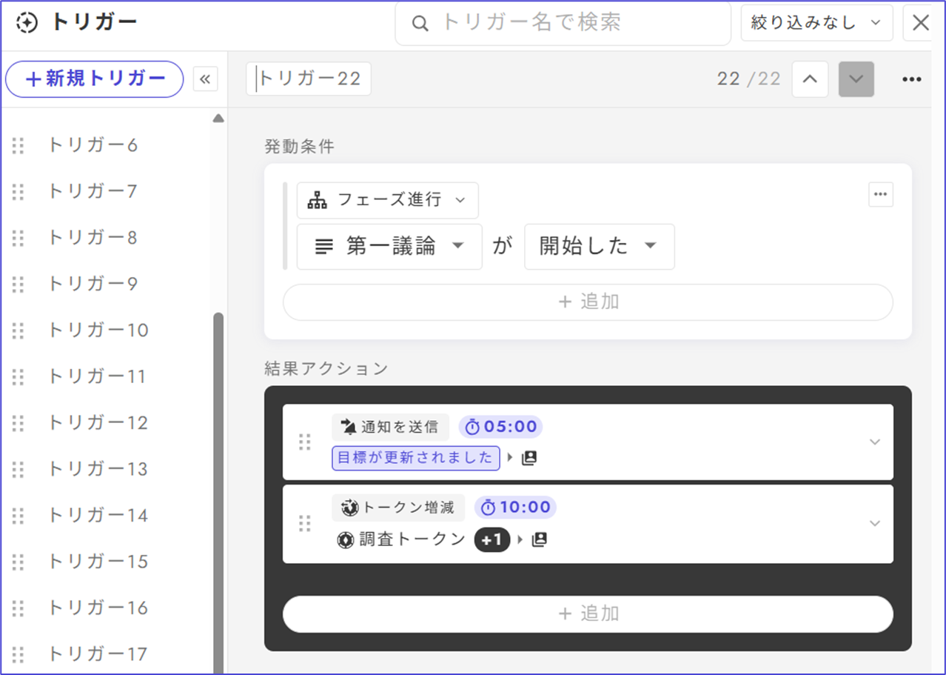Expand the 通知を送信 action row chevron
The height and width of the screenshot is (675, 946).
click(x=874, y=442)
